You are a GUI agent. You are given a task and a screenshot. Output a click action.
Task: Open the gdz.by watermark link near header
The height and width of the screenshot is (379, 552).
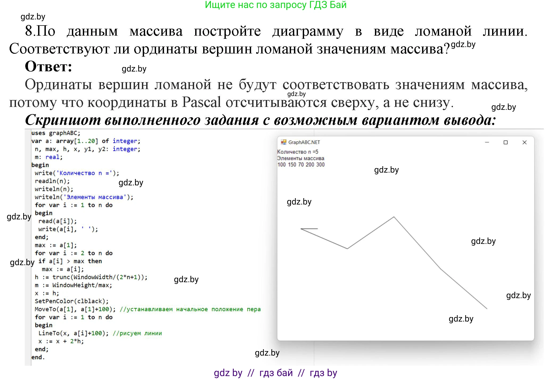pos(33,16)
